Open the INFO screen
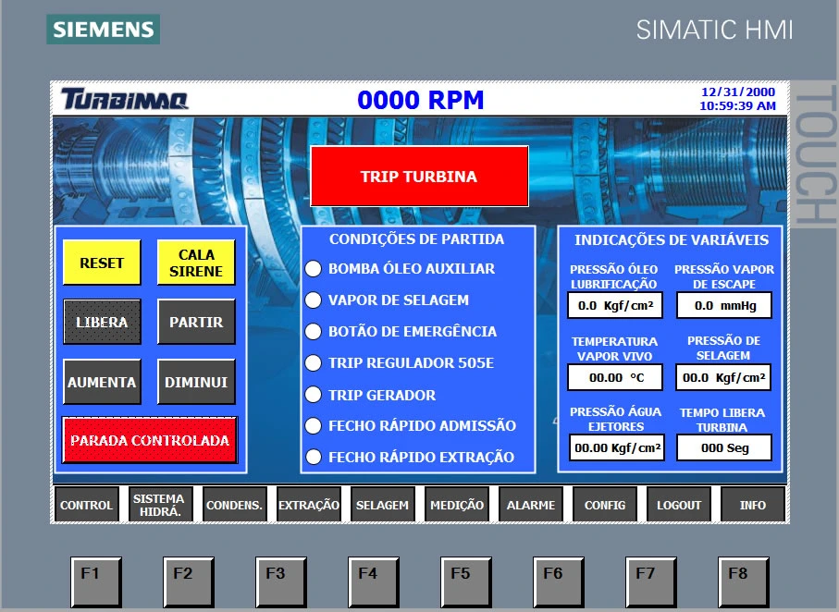Image resolution: width=839 pixels, height=612 pixels. point(753,505)
